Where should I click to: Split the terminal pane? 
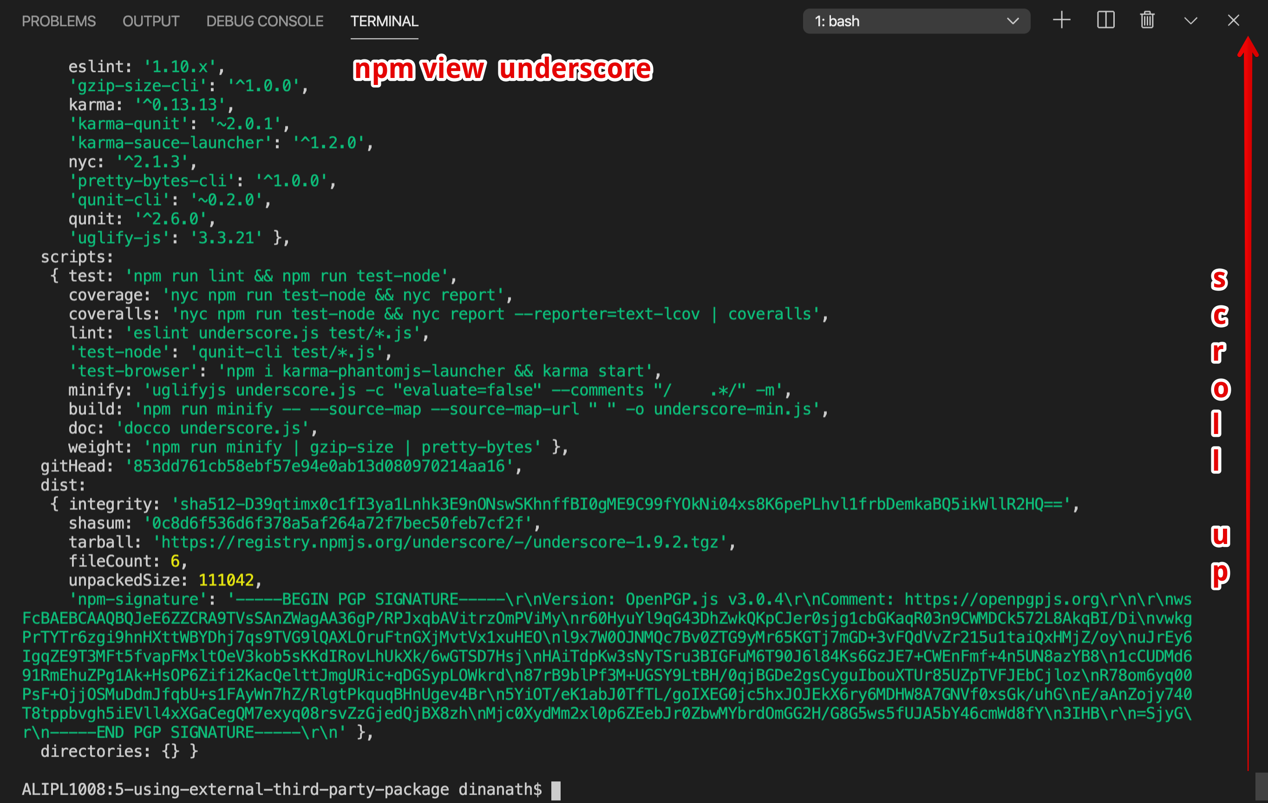[1105, 20]
